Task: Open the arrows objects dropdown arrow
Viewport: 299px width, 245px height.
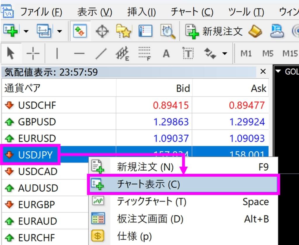Action: (x=225, y=54)
